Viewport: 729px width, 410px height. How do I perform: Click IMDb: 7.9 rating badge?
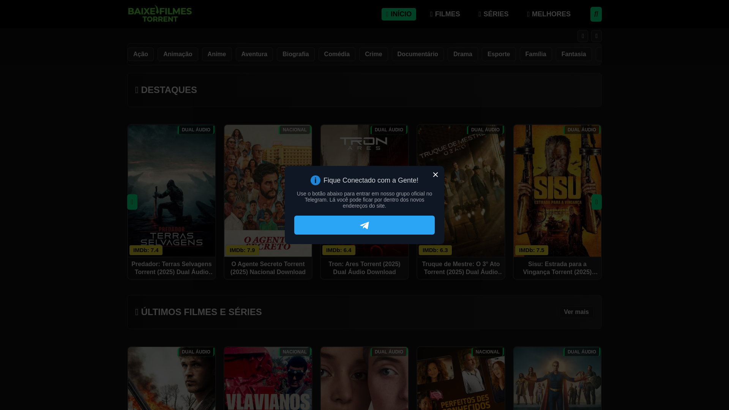pos(242,250)
